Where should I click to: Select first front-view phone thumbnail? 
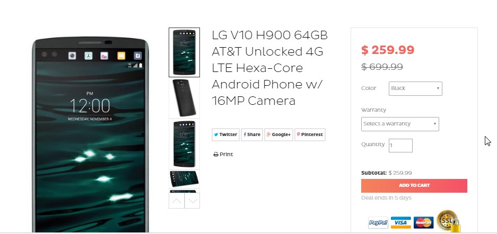[184, 52]
